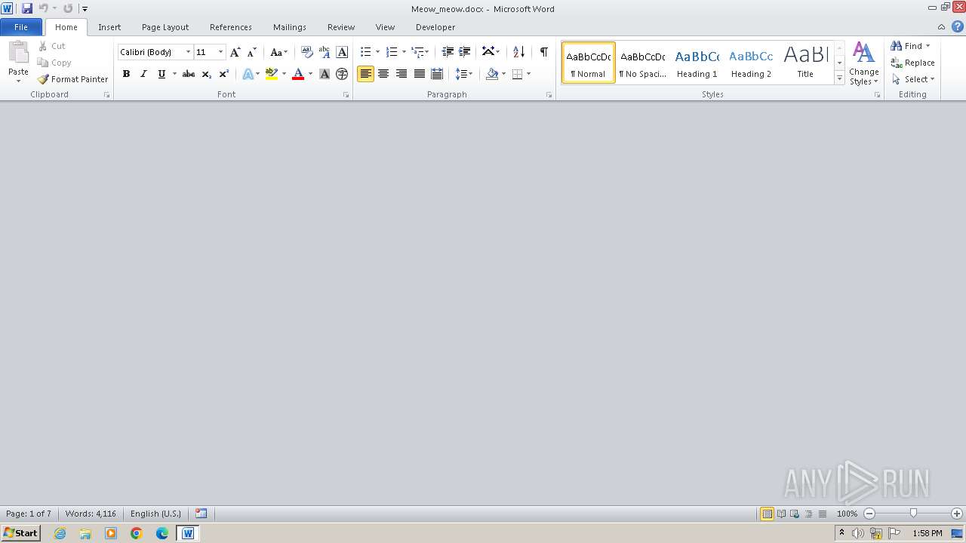The image size is (966, 543).
Task: Click the Find button
Action: [x=906, y=46]
